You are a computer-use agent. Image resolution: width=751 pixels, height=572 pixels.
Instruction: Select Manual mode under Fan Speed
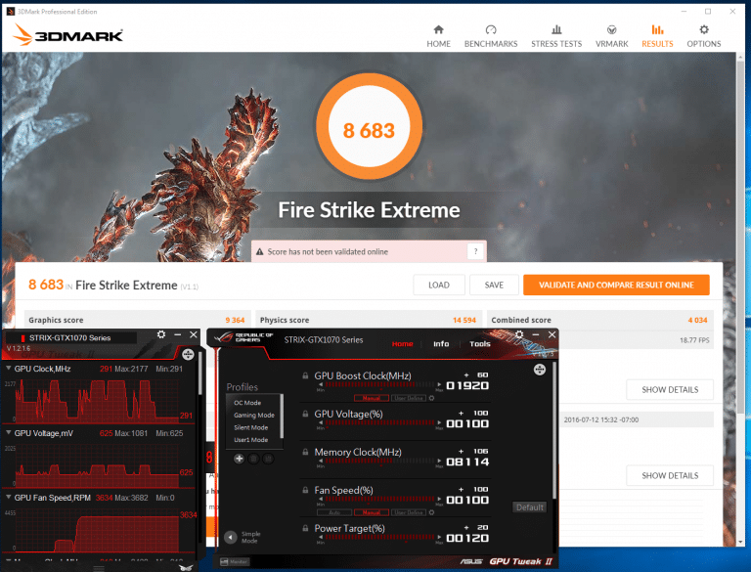(372, 512)
